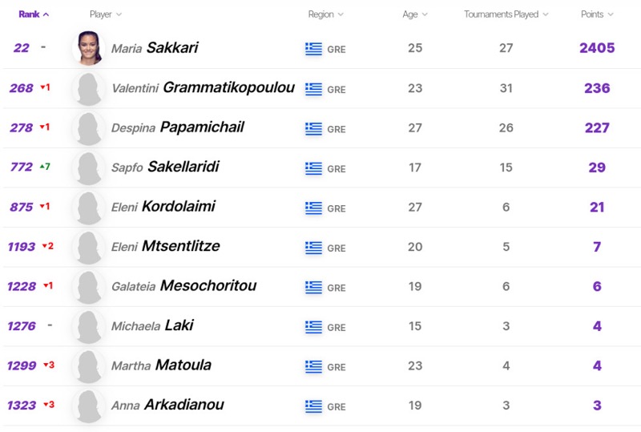Click the silhouette avatar for Anna Arkadianou
The width and height of the screenshot is (641, 432).
[88, 406]
